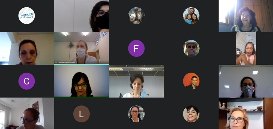Select video tile of woman in white mask
The height and width of the screenshot is (129, 273).
click(82, 48)
